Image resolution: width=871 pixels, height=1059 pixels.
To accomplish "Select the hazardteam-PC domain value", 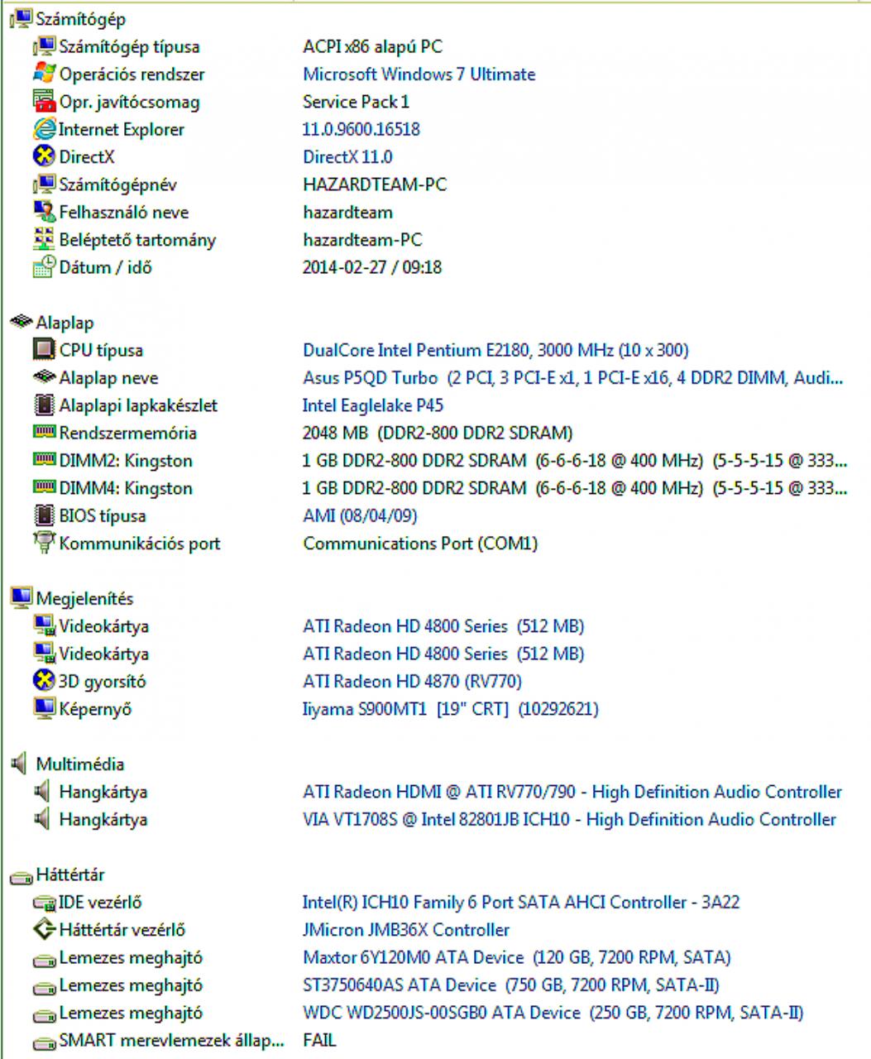I will (362, 240).
